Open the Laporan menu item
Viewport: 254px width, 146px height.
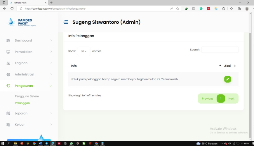click(x=29, y=113)
